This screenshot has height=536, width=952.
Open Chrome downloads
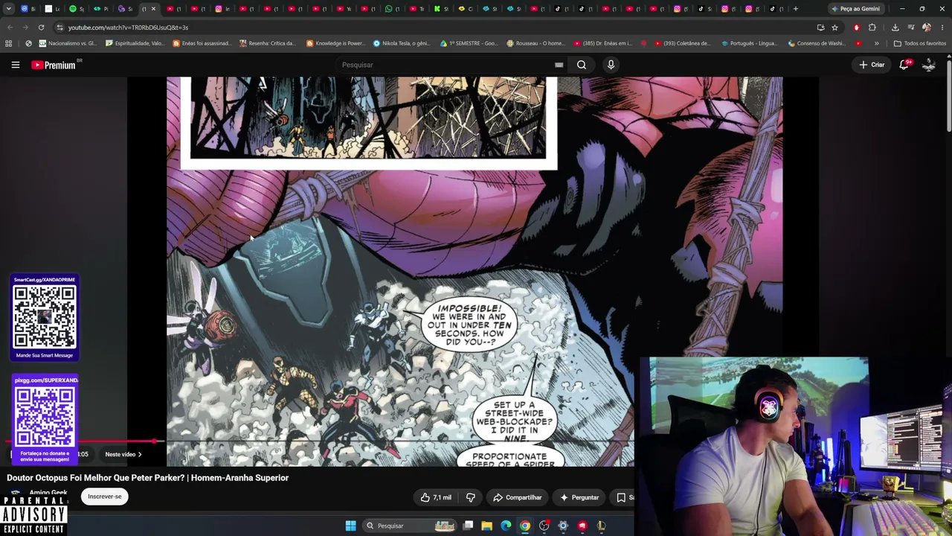tap(895, 28)
